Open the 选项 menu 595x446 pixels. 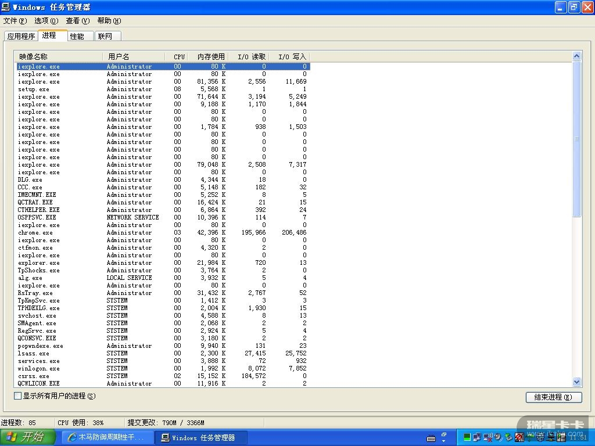click(46, 20)
